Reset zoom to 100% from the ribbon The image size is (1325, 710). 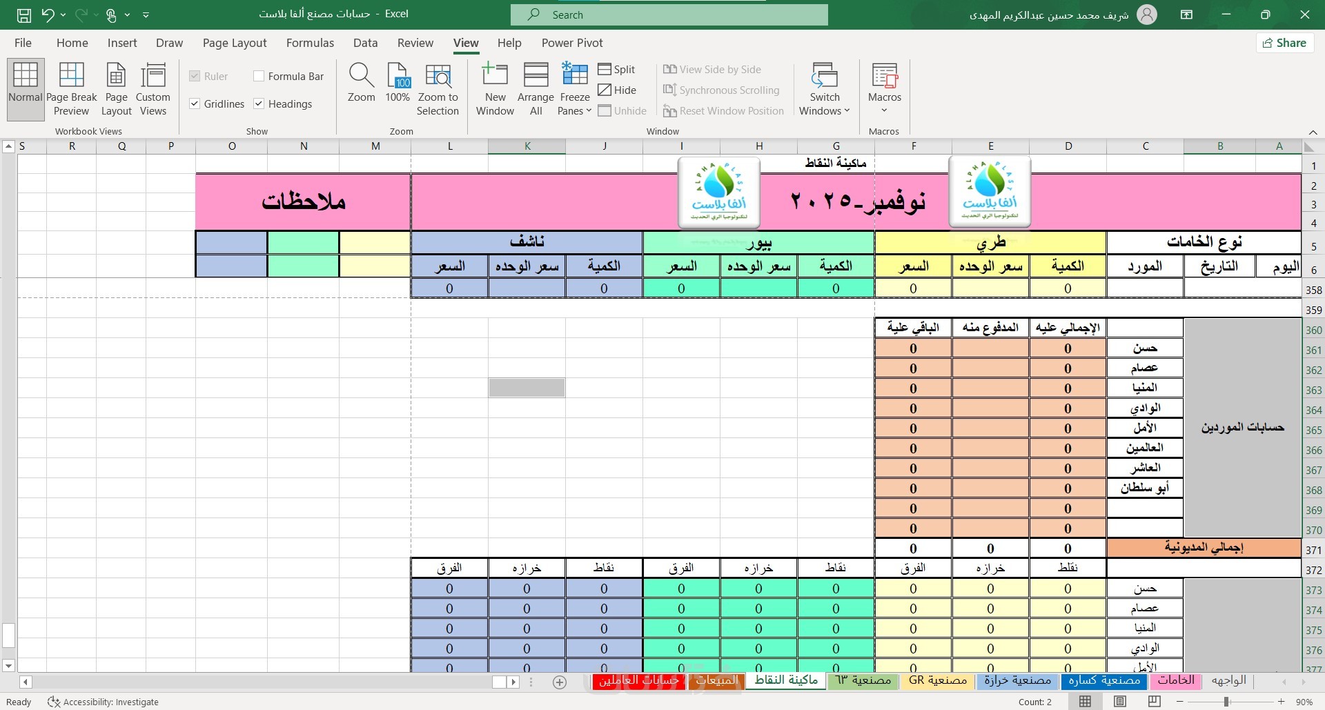397,83
